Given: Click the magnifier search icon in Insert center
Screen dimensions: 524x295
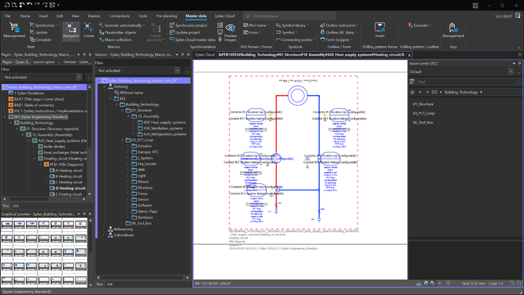Looking at the screenshot, I should tap(519, 82).
